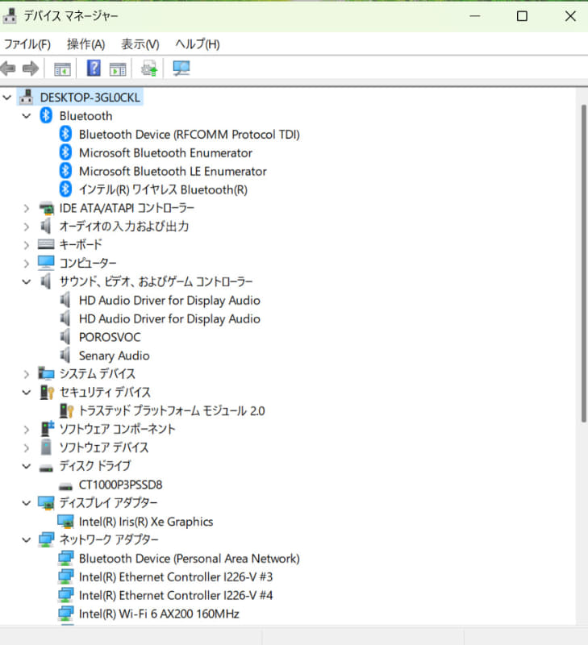Toggle the action pane toolbar icon

tap(118, 69)
